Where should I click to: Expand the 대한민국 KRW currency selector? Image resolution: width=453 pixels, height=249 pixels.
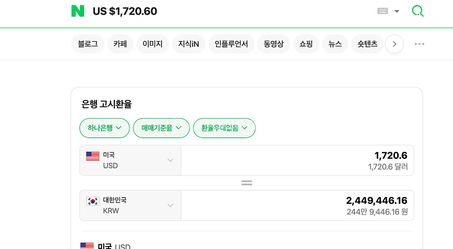[130, 206]
